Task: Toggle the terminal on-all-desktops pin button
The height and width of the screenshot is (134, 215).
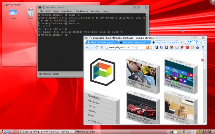Action: coord(43,7)
